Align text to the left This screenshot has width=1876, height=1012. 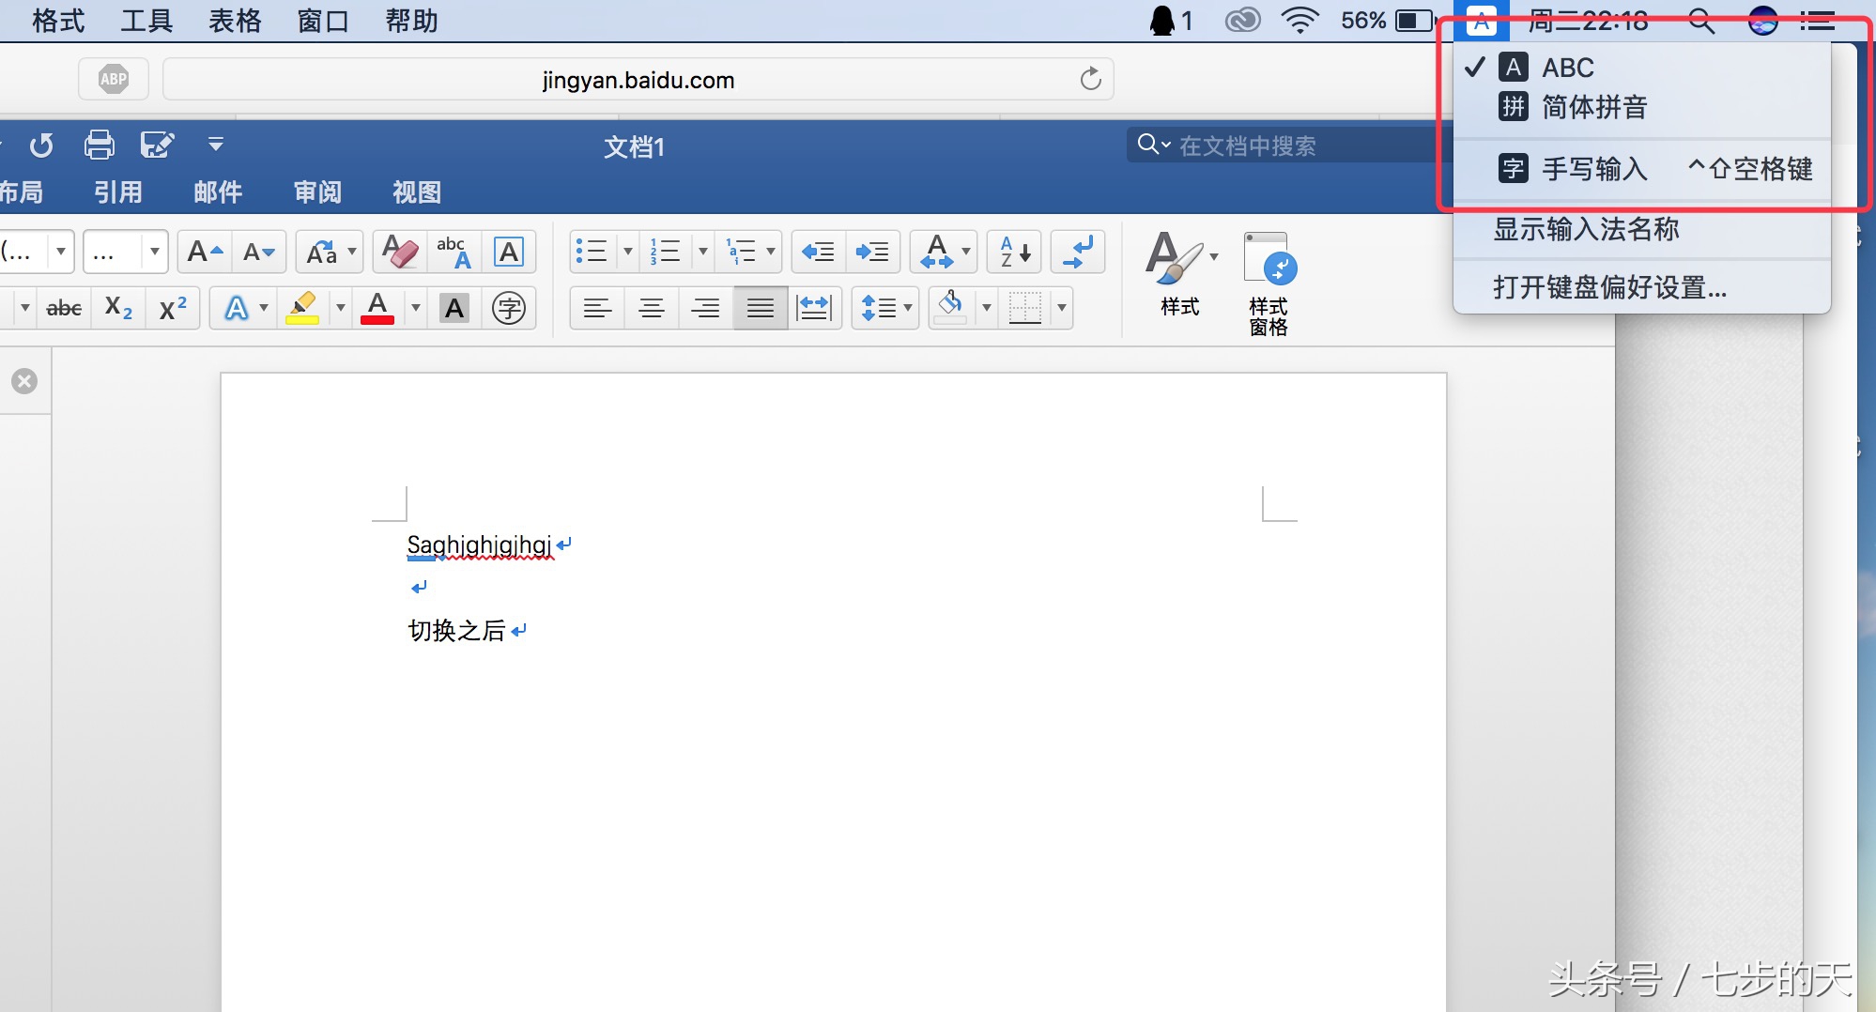[597, 308]
